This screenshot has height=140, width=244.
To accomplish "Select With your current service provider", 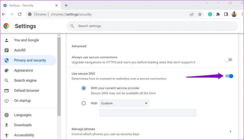I will 84,88.
